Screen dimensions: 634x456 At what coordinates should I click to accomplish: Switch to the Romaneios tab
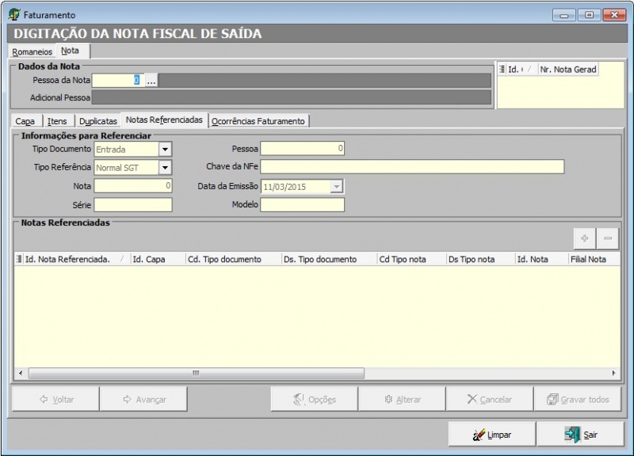click(32, 51)
